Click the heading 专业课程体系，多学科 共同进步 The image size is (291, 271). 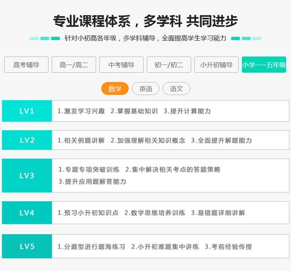tap(145, 21)
